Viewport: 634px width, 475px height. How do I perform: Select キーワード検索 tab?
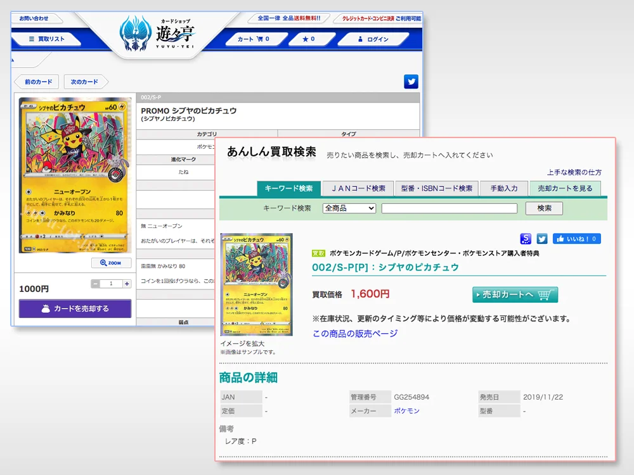point(288,189)
